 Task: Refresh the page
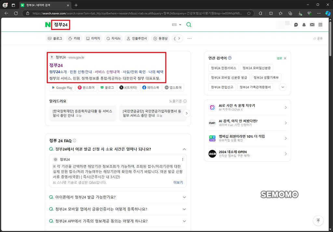click(x=16, y=13)
